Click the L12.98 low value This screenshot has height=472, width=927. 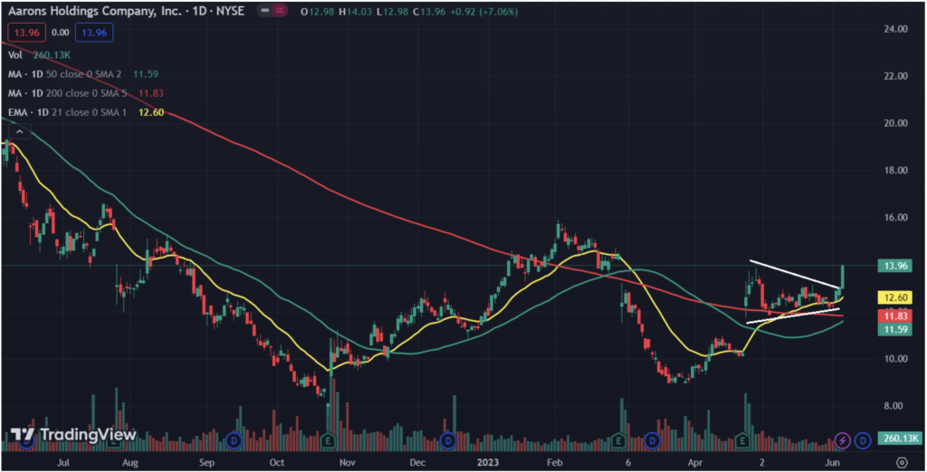pyautogui.click(x=392, y=11)
